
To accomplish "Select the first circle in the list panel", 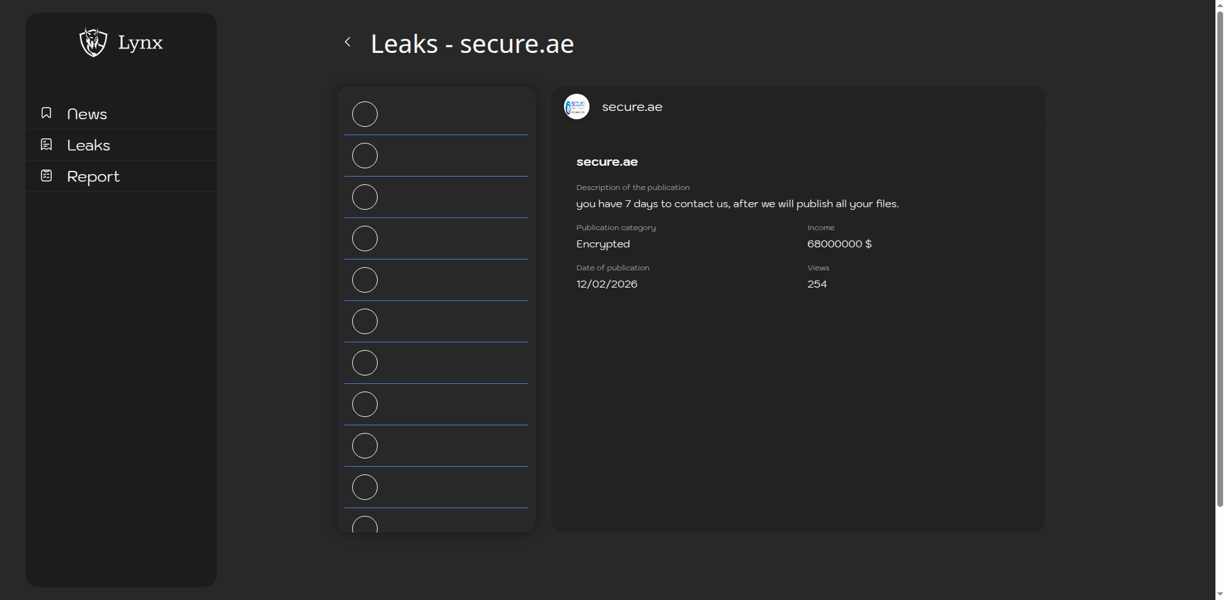I will tap(365, 114).
